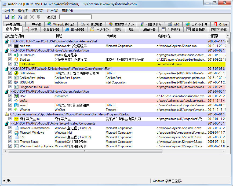Open the 用户(U) menu
The width and height of the screenshot is (233, 186).
click(x=53, y=11)
